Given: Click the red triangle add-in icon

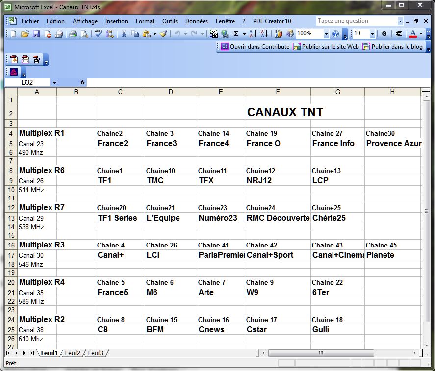Looking at the screenshot, I should point(14,72).
